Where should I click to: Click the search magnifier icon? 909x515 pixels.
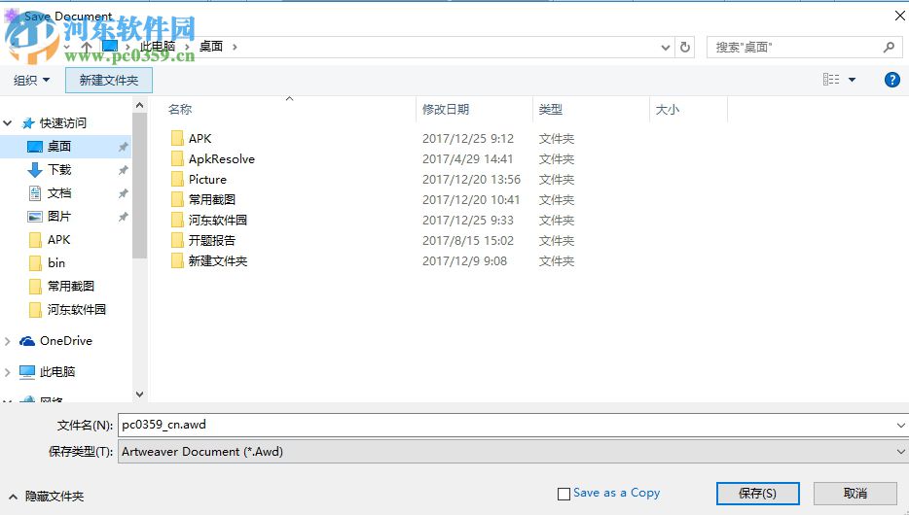coord(889,47)
